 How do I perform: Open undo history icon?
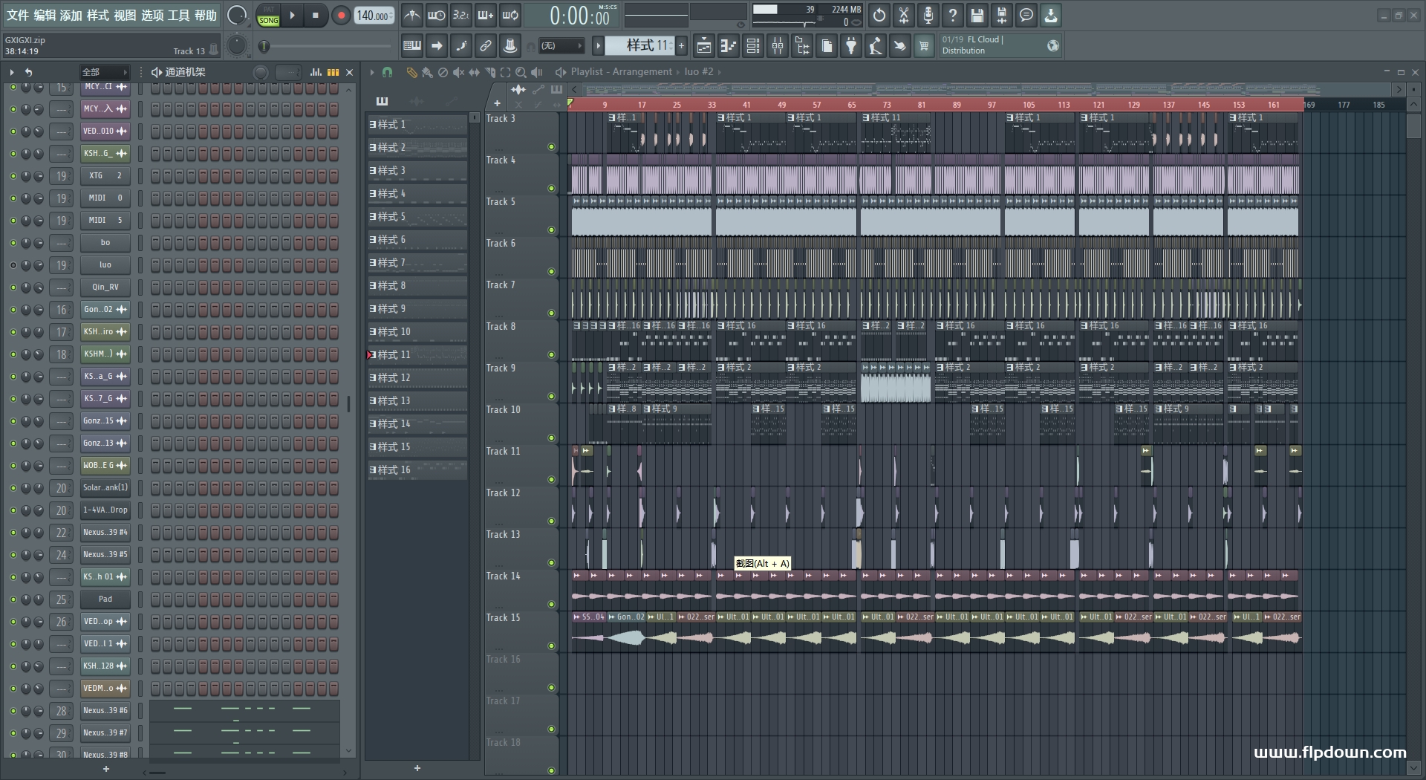(879, 15)
